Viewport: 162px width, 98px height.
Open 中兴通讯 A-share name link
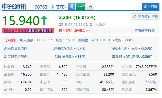coord(27,40)
